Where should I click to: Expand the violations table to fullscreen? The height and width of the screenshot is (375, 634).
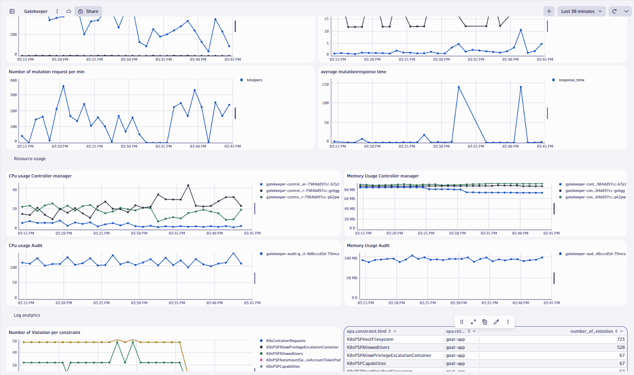[x=473, y=322]
